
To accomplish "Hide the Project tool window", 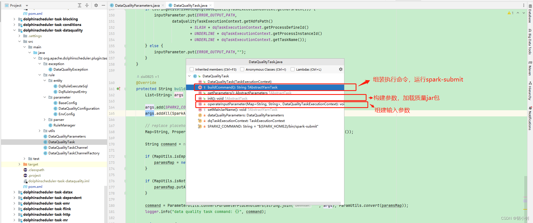I will tap(103, 5).
